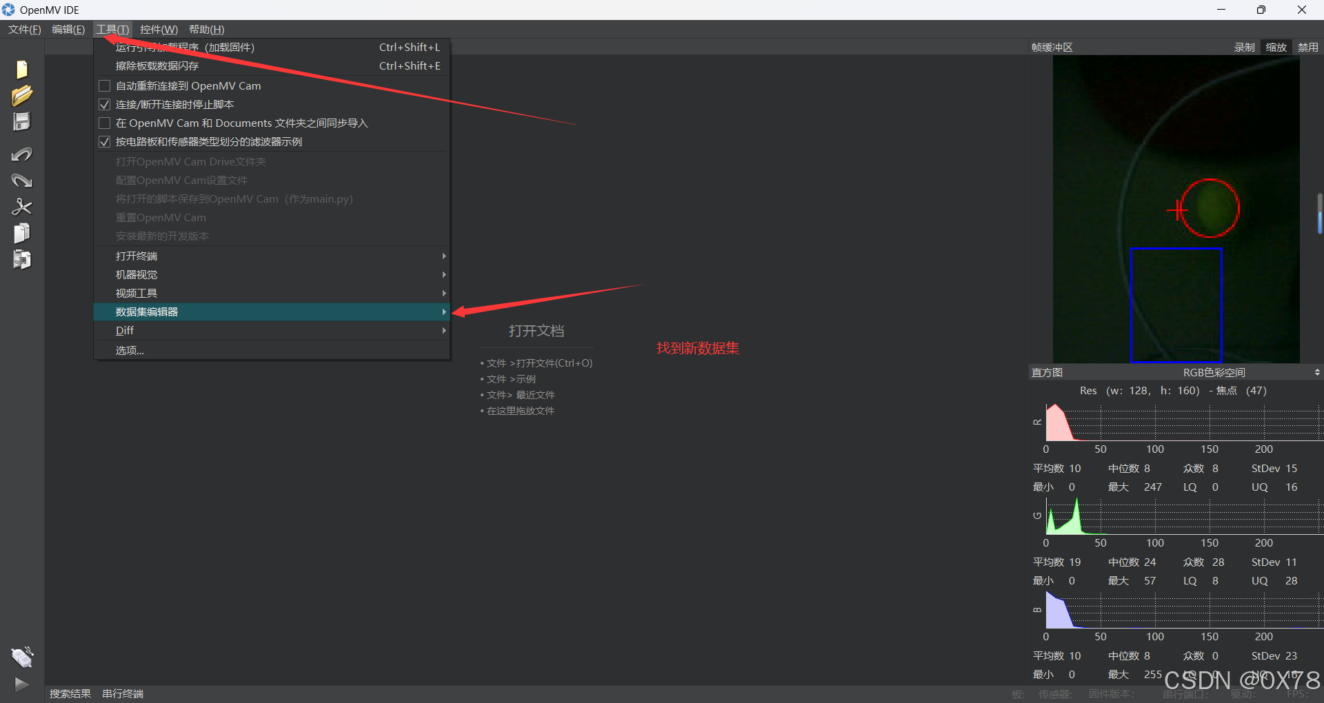Expand the 机器视觉 submenu arrow
1324x703 pixels.
(444, 275)
